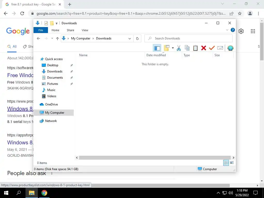Open address bar history dropdown
The height and width of the screenshot is (198, 264).
pyautogui.click(x=130, y=39)
